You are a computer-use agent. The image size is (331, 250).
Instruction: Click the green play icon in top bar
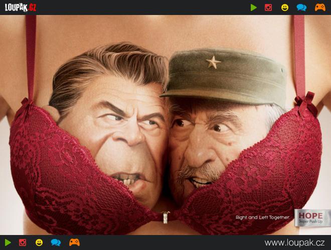coord(254,7)
